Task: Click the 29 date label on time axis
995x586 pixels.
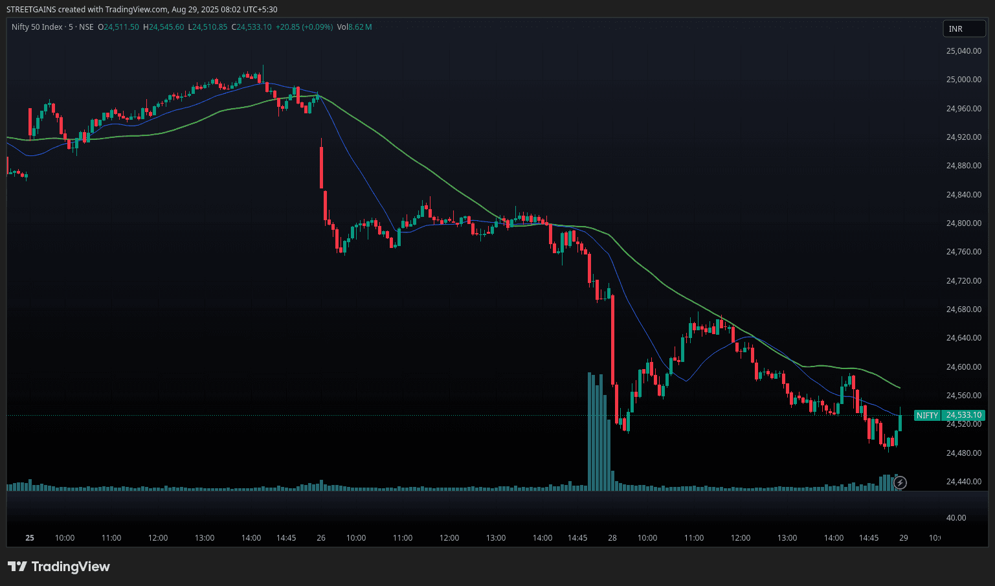Action: pos(904,537)
